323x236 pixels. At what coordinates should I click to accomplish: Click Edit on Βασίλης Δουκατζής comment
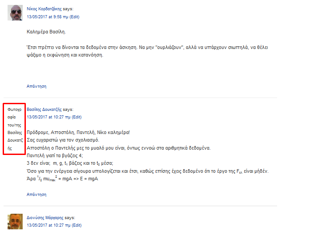[x=77, y=117]
